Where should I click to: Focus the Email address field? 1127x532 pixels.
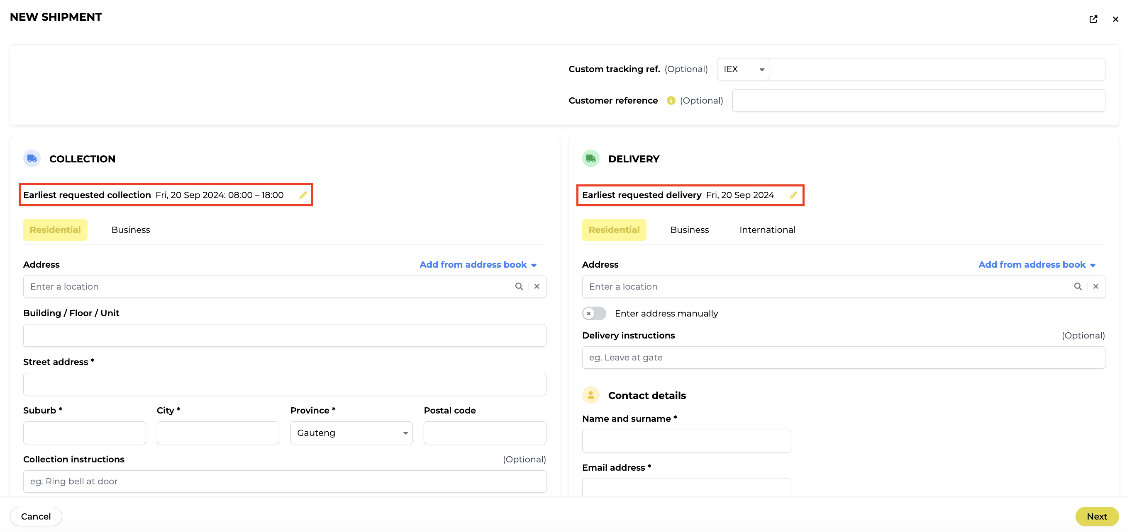686,487
